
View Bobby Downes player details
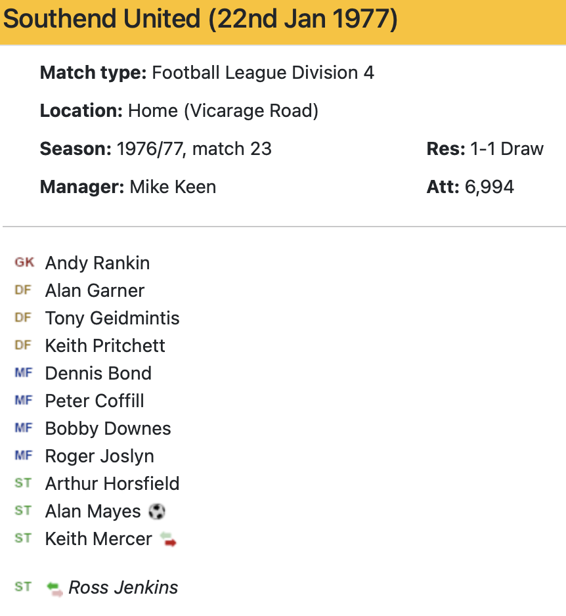tap(108, 428)
